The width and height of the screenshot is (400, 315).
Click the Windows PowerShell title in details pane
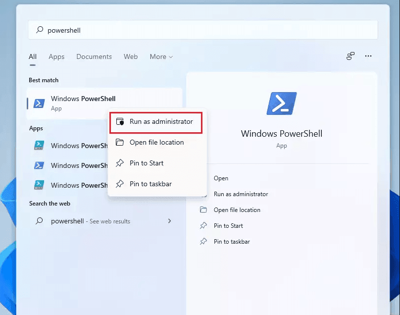coord(281,134)
